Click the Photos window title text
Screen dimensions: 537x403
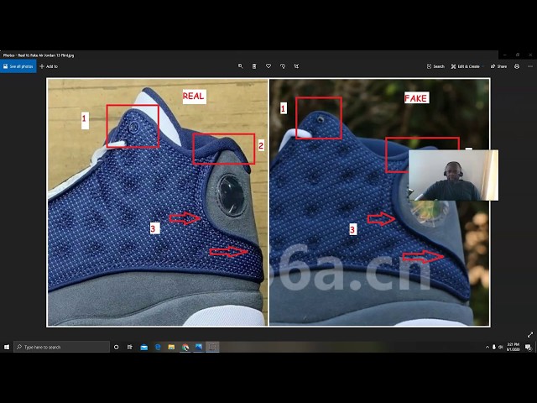coord(39,55)
